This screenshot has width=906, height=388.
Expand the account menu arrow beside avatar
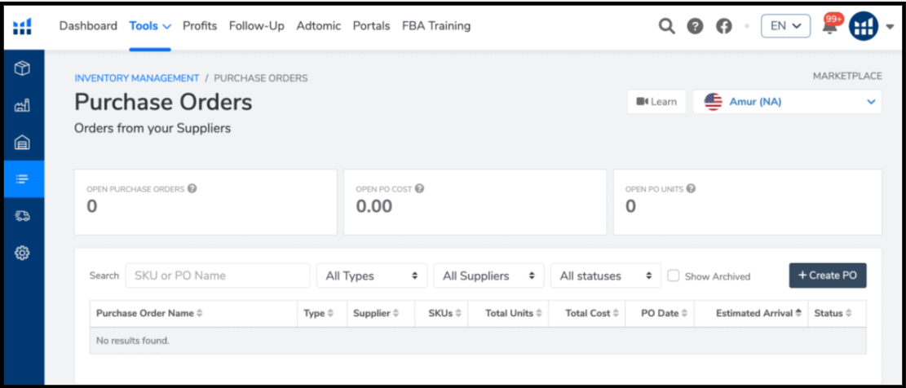(890, 27)
